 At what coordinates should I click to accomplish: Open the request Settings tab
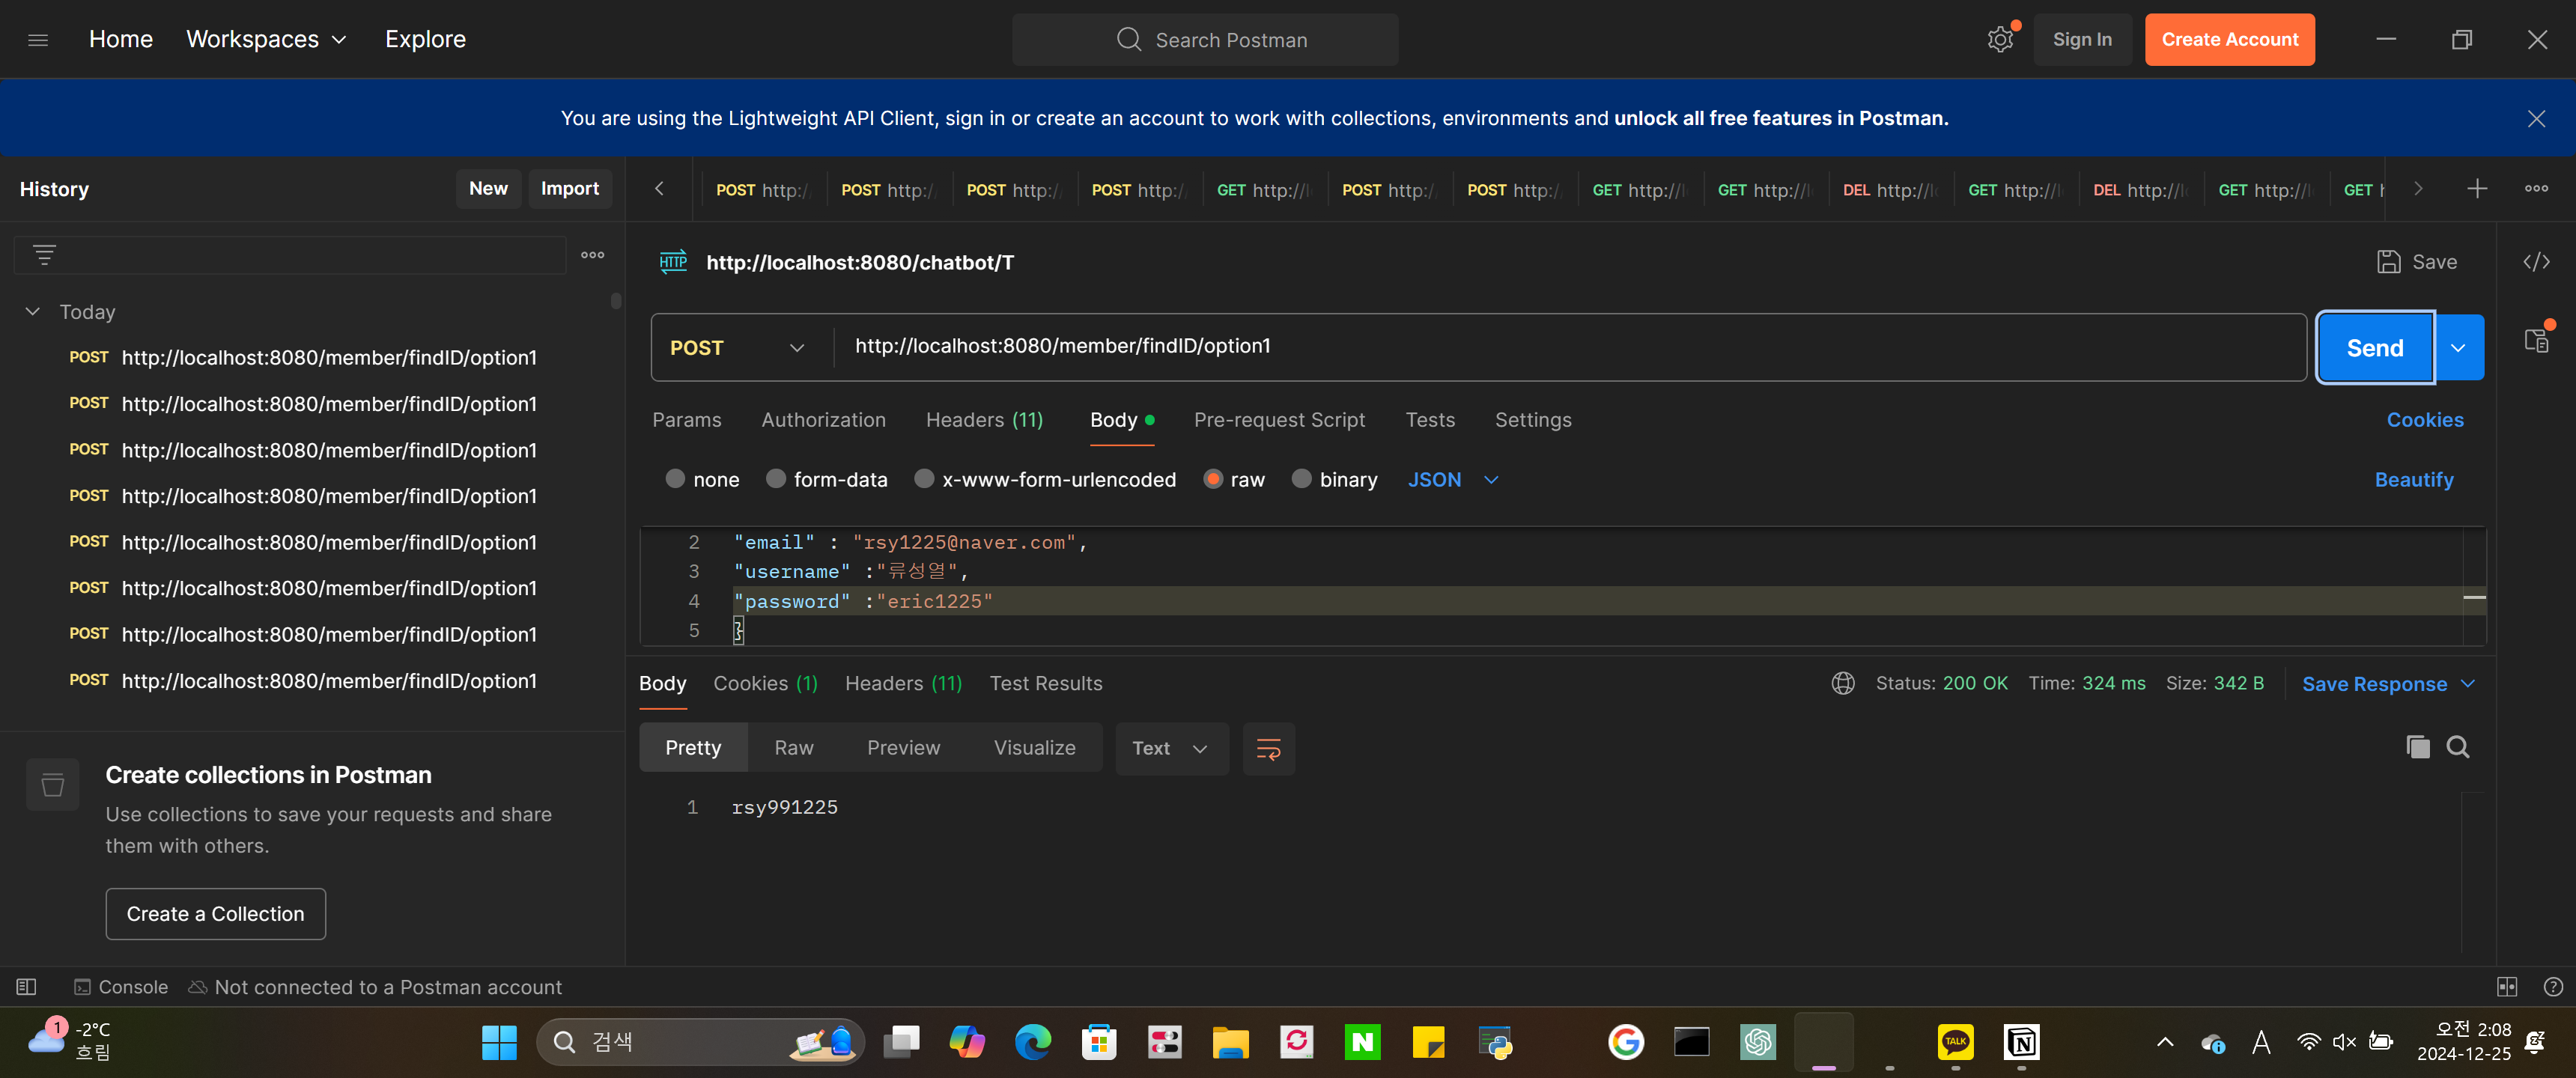(x=1533, y=421)
